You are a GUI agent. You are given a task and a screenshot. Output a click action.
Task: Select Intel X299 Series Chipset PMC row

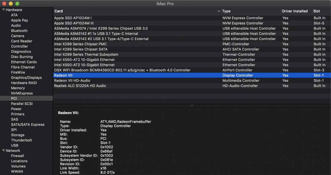(x=192, y=44)
